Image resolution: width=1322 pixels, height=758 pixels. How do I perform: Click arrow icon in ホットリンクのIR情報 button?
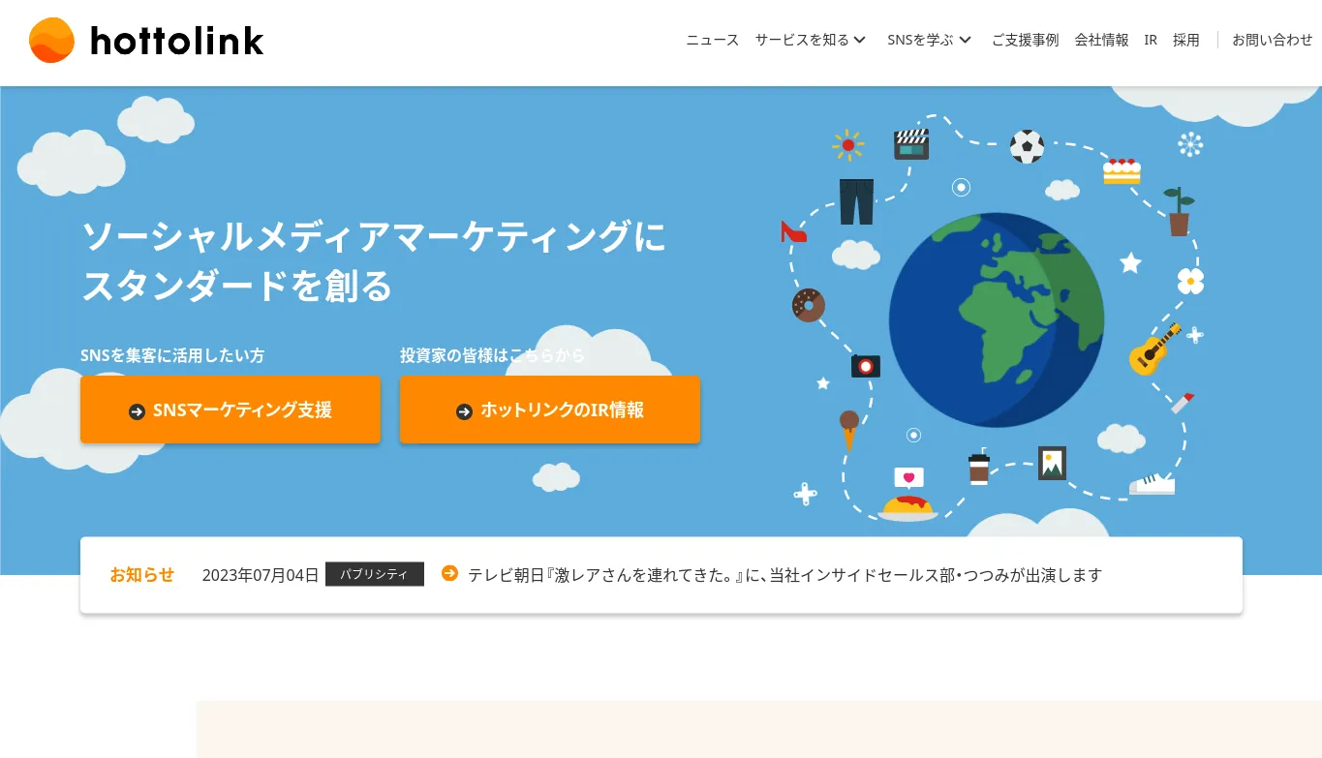coord(464,411)
